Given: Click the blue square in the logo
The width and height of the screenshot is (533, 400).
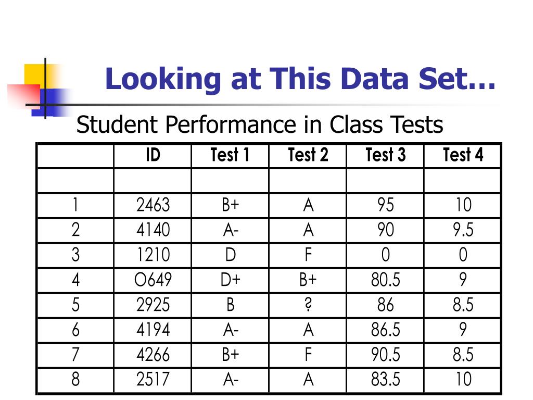Looking at the screenshot, I should (x=51, y=102).
